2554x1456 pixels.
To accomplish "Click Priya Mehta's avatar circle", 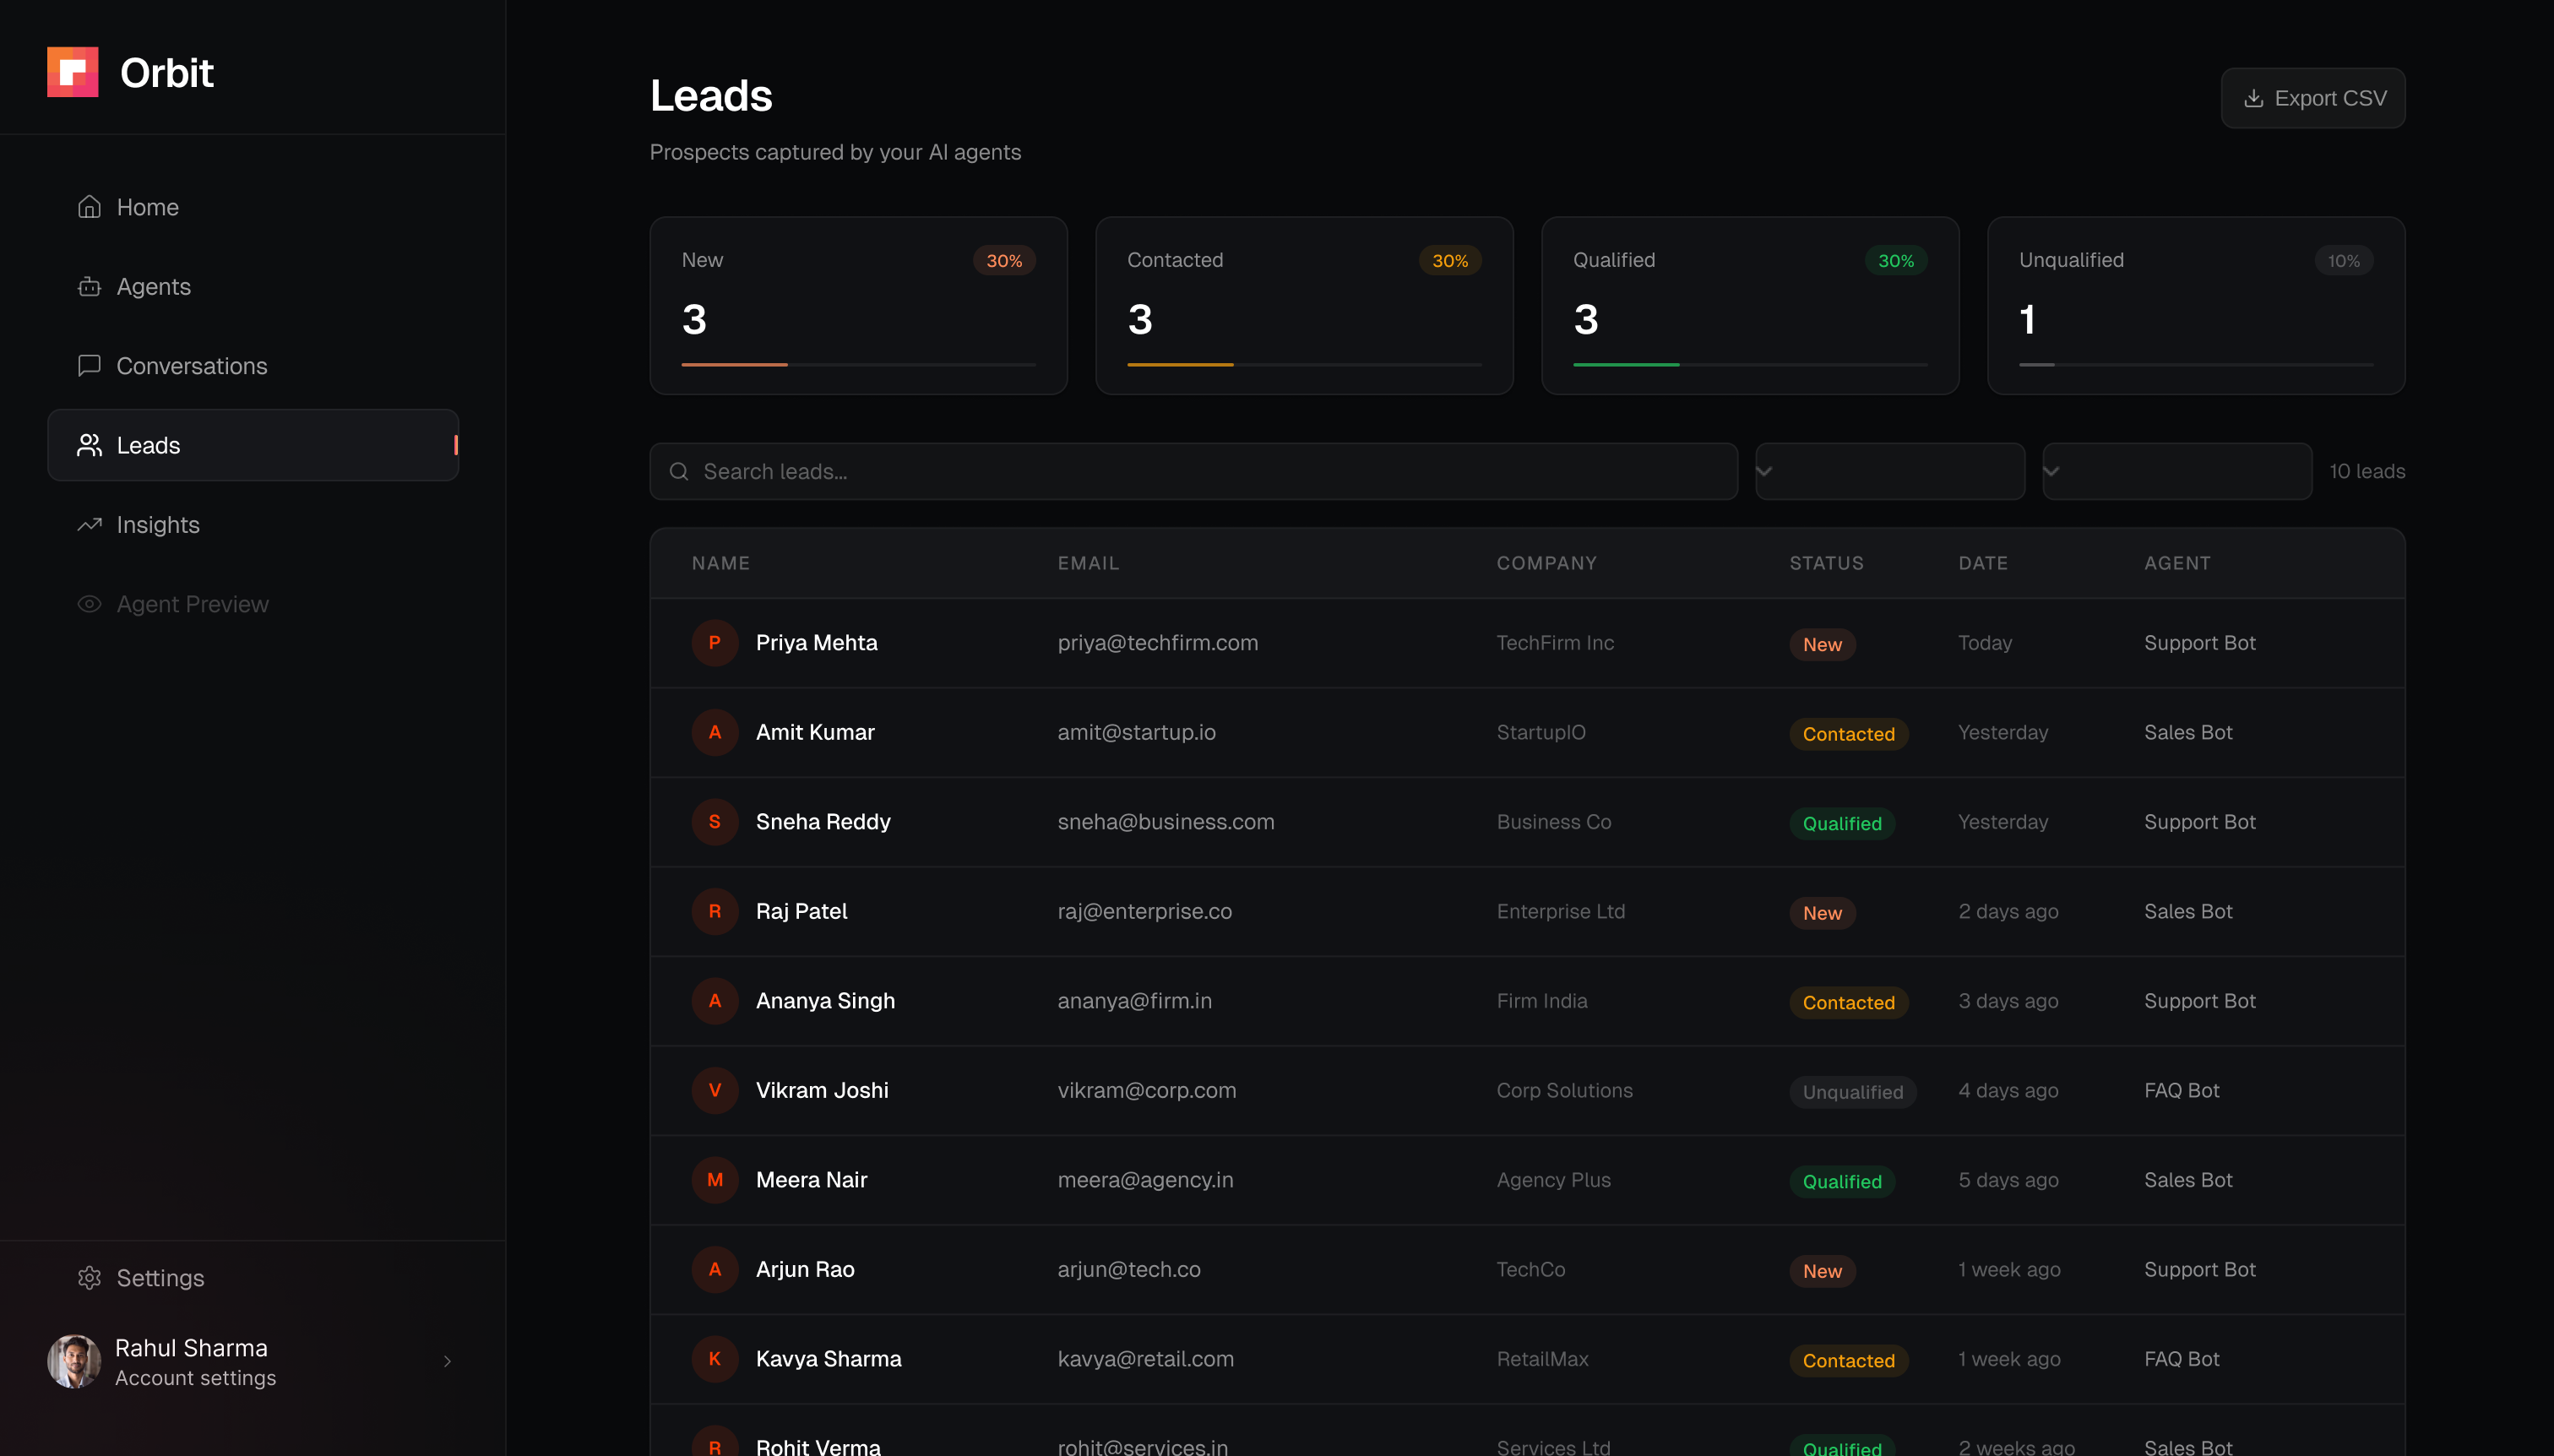I will click(715, 643).
